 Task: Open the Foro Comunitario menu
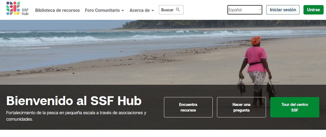click(104, 10)
